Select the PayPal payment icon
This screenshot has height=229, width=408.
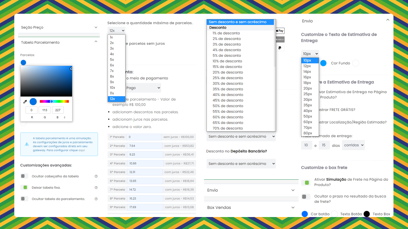click(x=280, y=48)
